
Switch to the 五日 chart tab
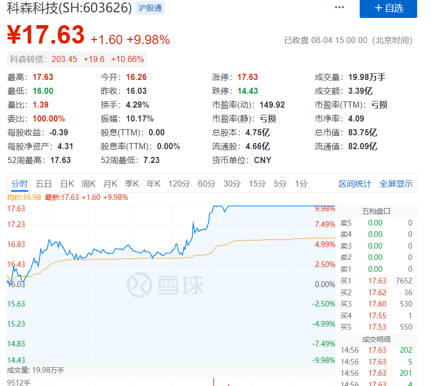(x=44, y=184)
